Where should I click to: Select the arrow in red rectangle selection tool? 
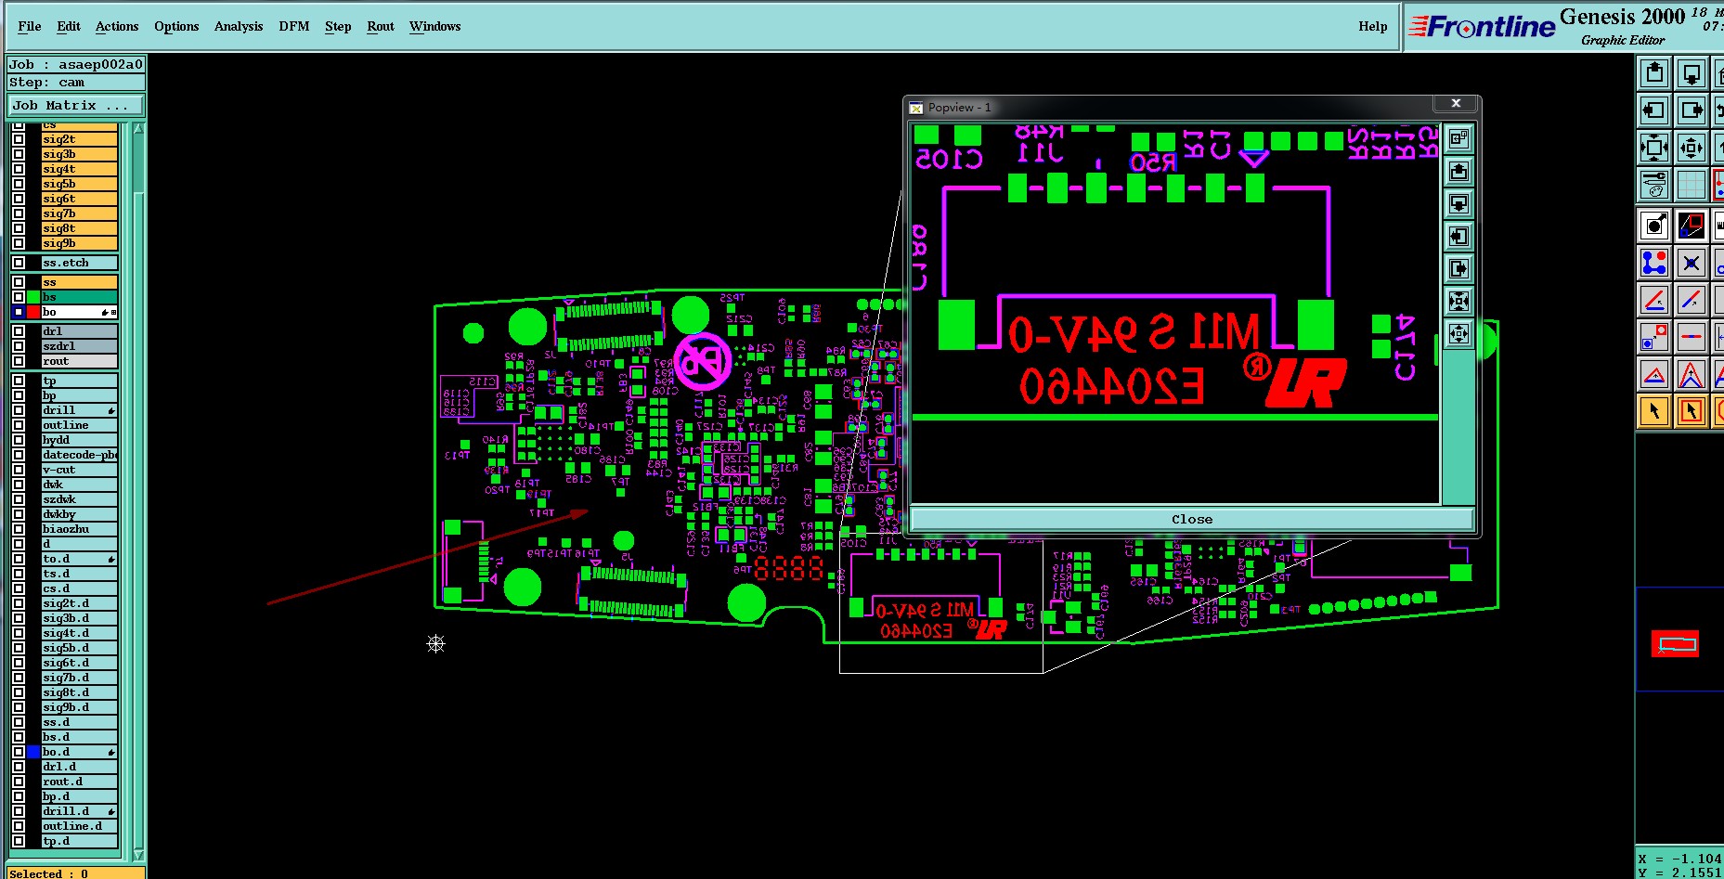[x=1692, y=411]
